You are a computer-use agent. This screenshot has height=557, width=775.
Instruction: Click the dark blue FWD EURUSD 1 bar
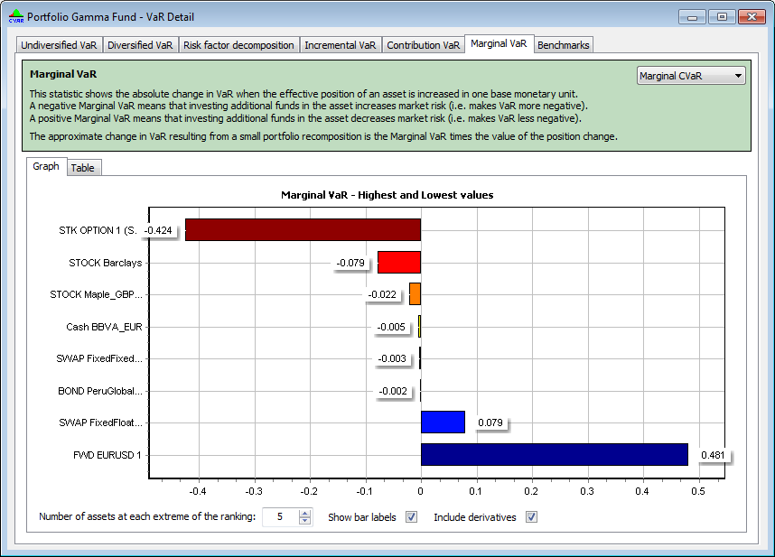pos(554,454)
